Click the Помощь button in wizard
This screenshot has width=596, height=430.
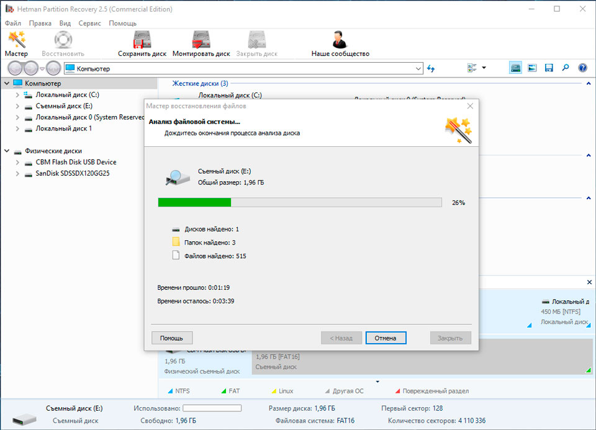tap(172, 338)
